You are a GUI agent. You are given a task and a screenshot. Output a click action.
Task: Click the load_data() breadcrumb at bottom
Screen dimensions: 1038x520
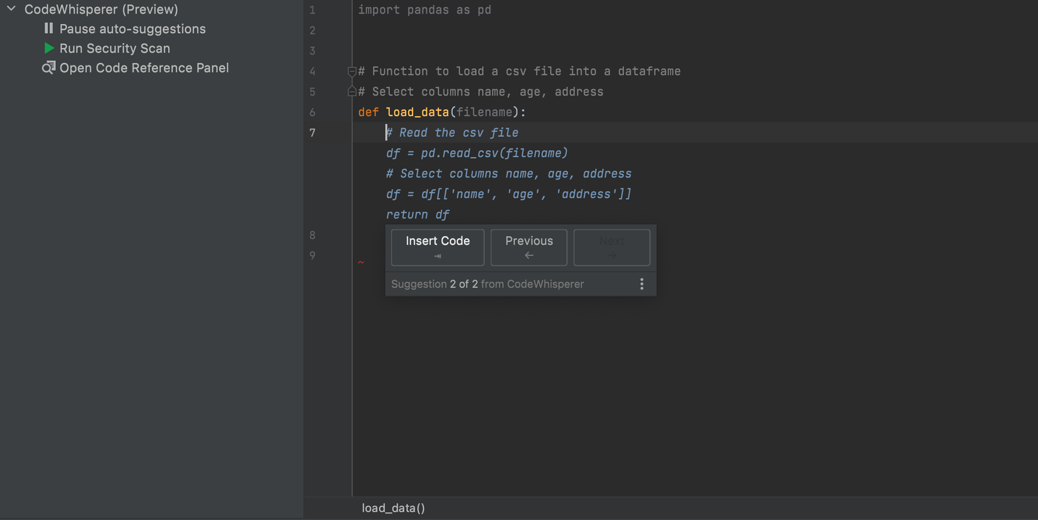pyautogui.click(x=393, y=508)
